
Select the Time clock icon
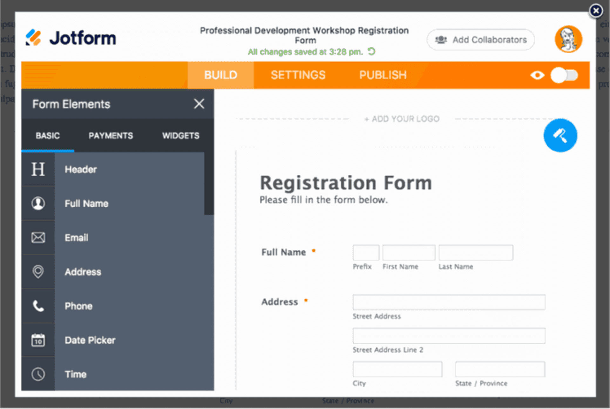click(38, 374)
